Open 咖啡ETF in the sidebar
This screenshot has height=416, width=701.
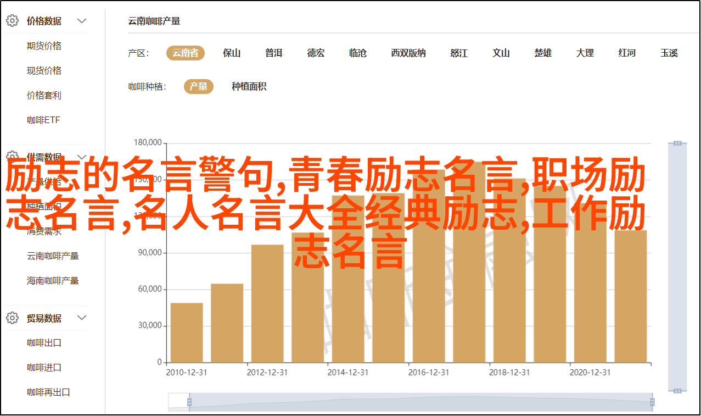(44, 120)
